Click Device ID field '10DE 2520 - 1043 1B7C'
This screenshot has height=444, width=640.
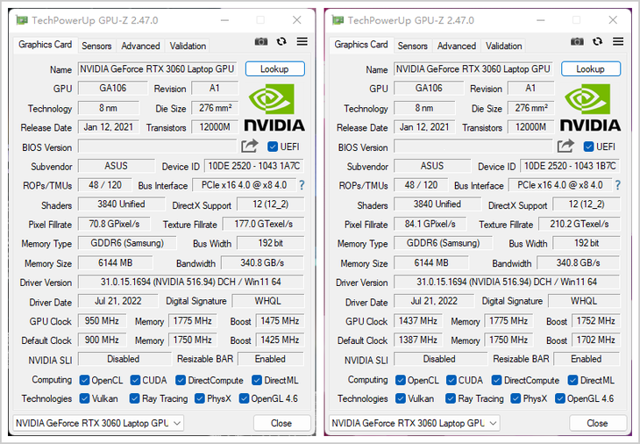point(570,166)
